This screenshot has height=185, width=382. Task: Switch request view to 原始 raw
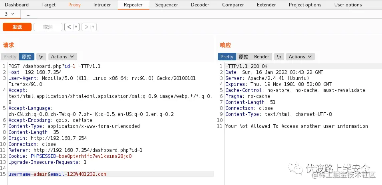27,57
